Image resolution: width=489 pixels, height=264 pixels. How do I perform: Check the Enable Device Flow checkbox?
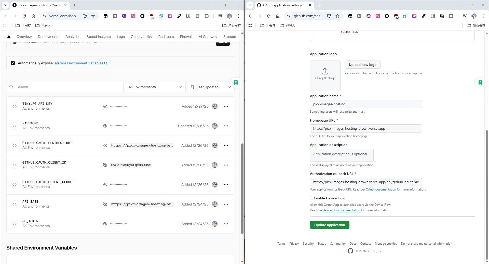tap(311, 198)
